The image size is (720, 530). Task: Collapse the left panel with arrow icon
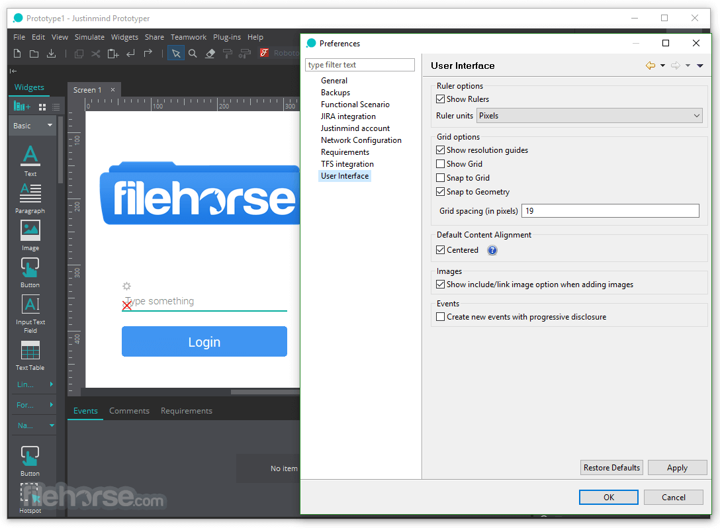[x=13, y=71]
